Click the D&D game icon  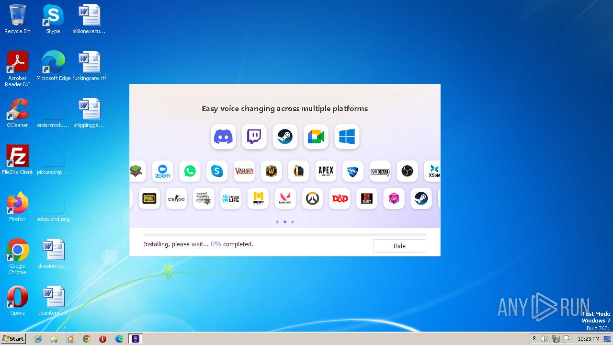point(340,198)
